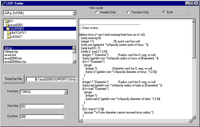
Task: Click the g: [WORK] drive combo box
Action: [40, 13]
